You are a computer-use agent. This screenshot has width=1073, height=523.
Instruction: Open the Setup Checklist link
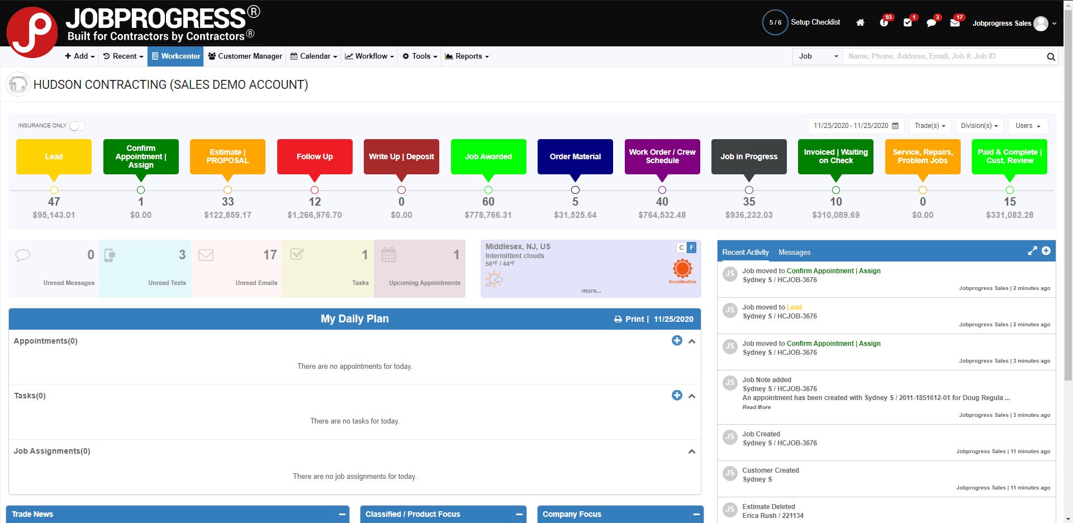pyautogui.click(x=815, y=22)
